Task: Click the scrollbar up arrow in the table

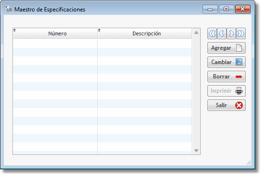Action: pyautogui.click(x=196, y=33)
